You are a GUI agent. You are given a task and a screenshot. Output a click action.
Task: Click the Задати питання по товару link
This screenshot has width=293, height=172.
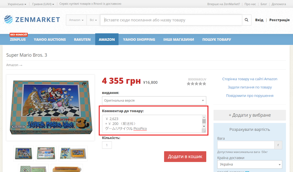(x=250, y=87)
